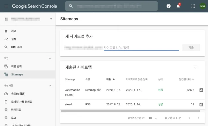Screen dimensions: 208x126
Task: Go to previous page of sitemaps
Action: point(189,118)
